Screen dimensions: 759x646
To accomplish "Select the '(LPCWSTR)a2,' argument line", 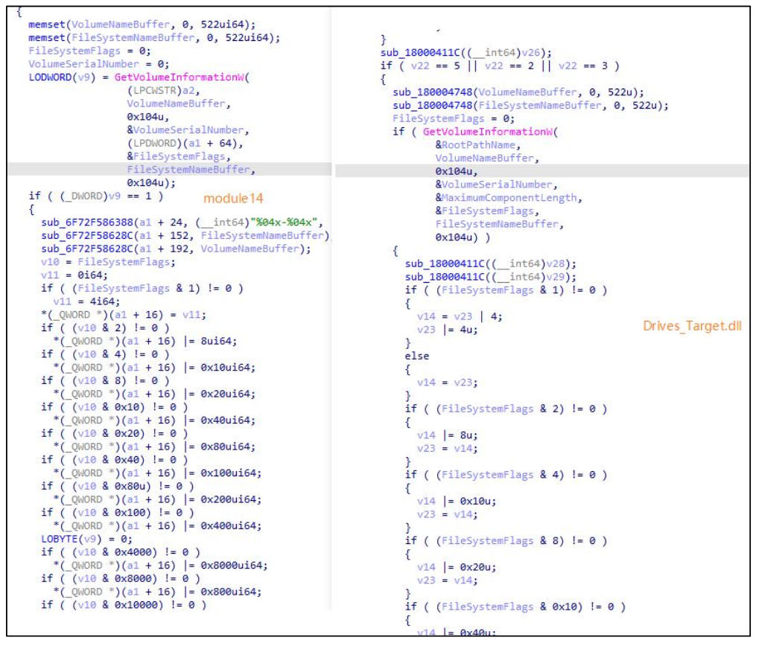I will (163, 90).
